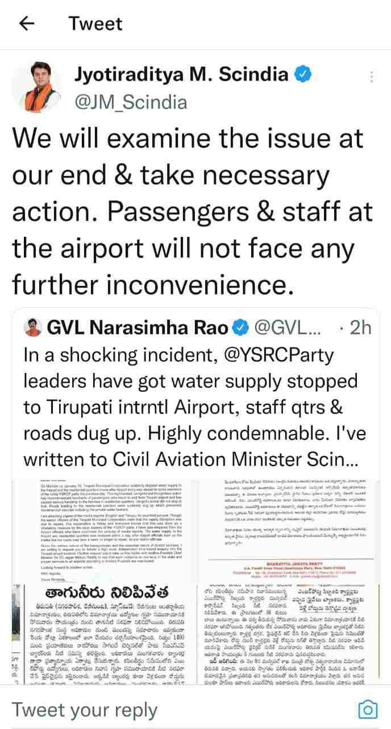391x729 pixels.
Task: Open the camera from the reply bar
Action: [x=369, y=709]
